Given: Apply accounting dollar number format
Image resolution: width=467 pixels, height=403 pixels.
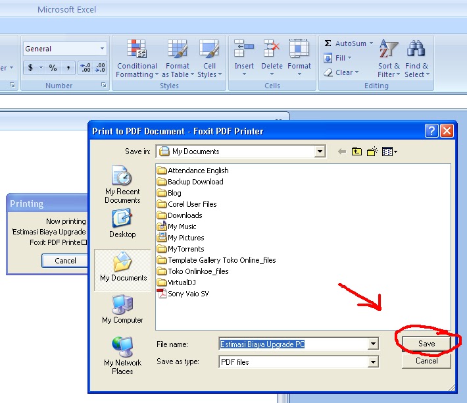Looking at the screenshot, I should click(x=30, y=68).
